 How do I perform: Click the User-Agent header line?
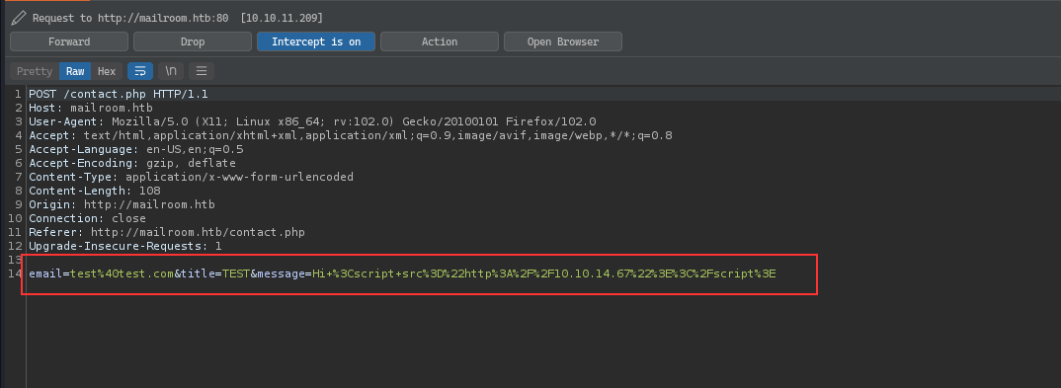[312, 121]
